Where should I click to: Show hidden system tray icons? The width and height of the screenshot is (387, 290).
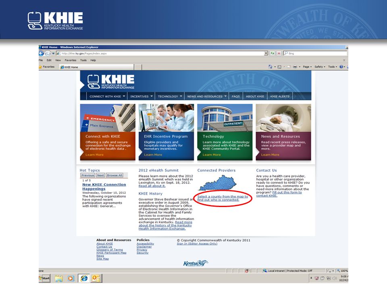click(x=311, y=278)
